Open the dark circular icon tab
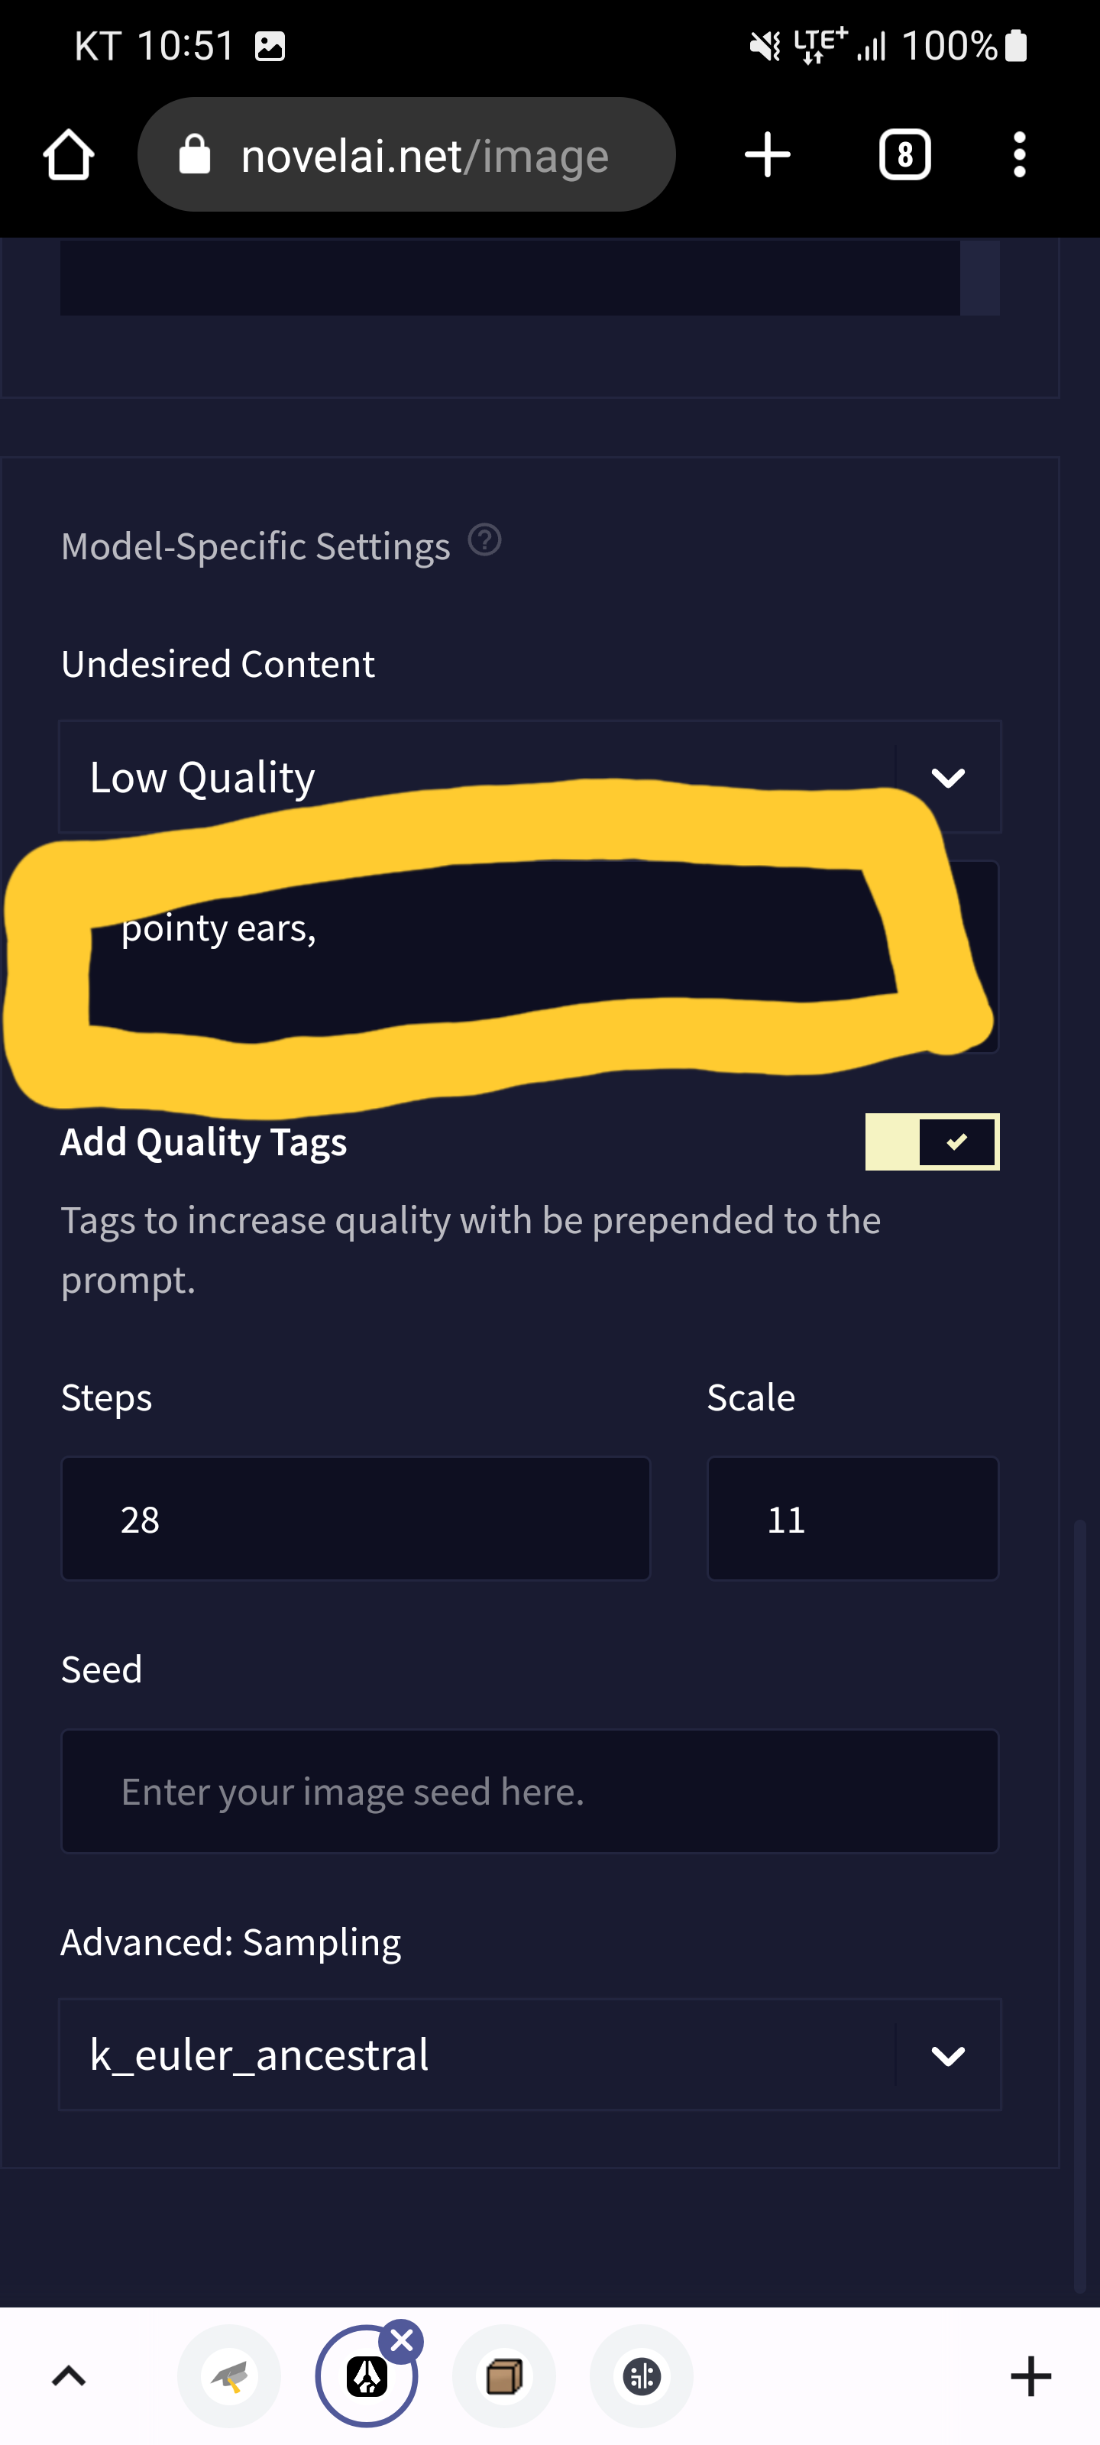 642,2375
